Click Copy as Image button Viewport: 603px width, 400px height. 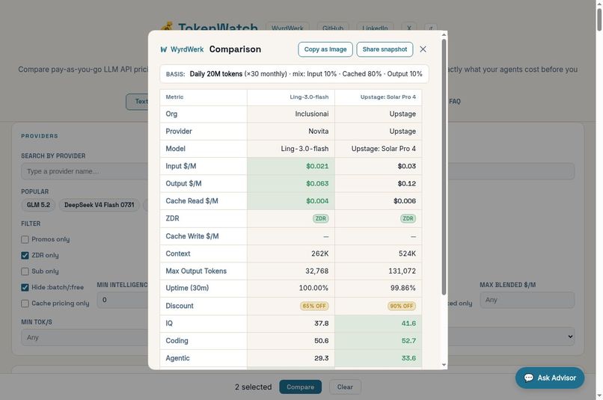coord(325,49)
